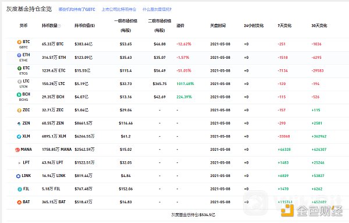
Task: Open the BCH coin icon
Action: pyautogui.click(x=19, y=94)
